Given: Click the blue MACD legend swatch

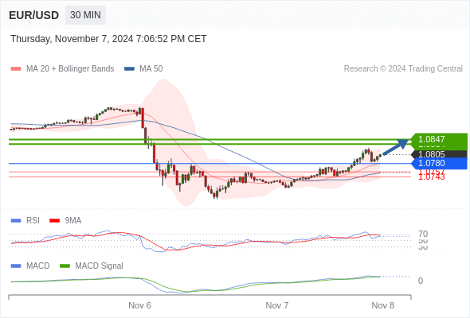Looking at the screenshot, I should click(x=16, y=266).
